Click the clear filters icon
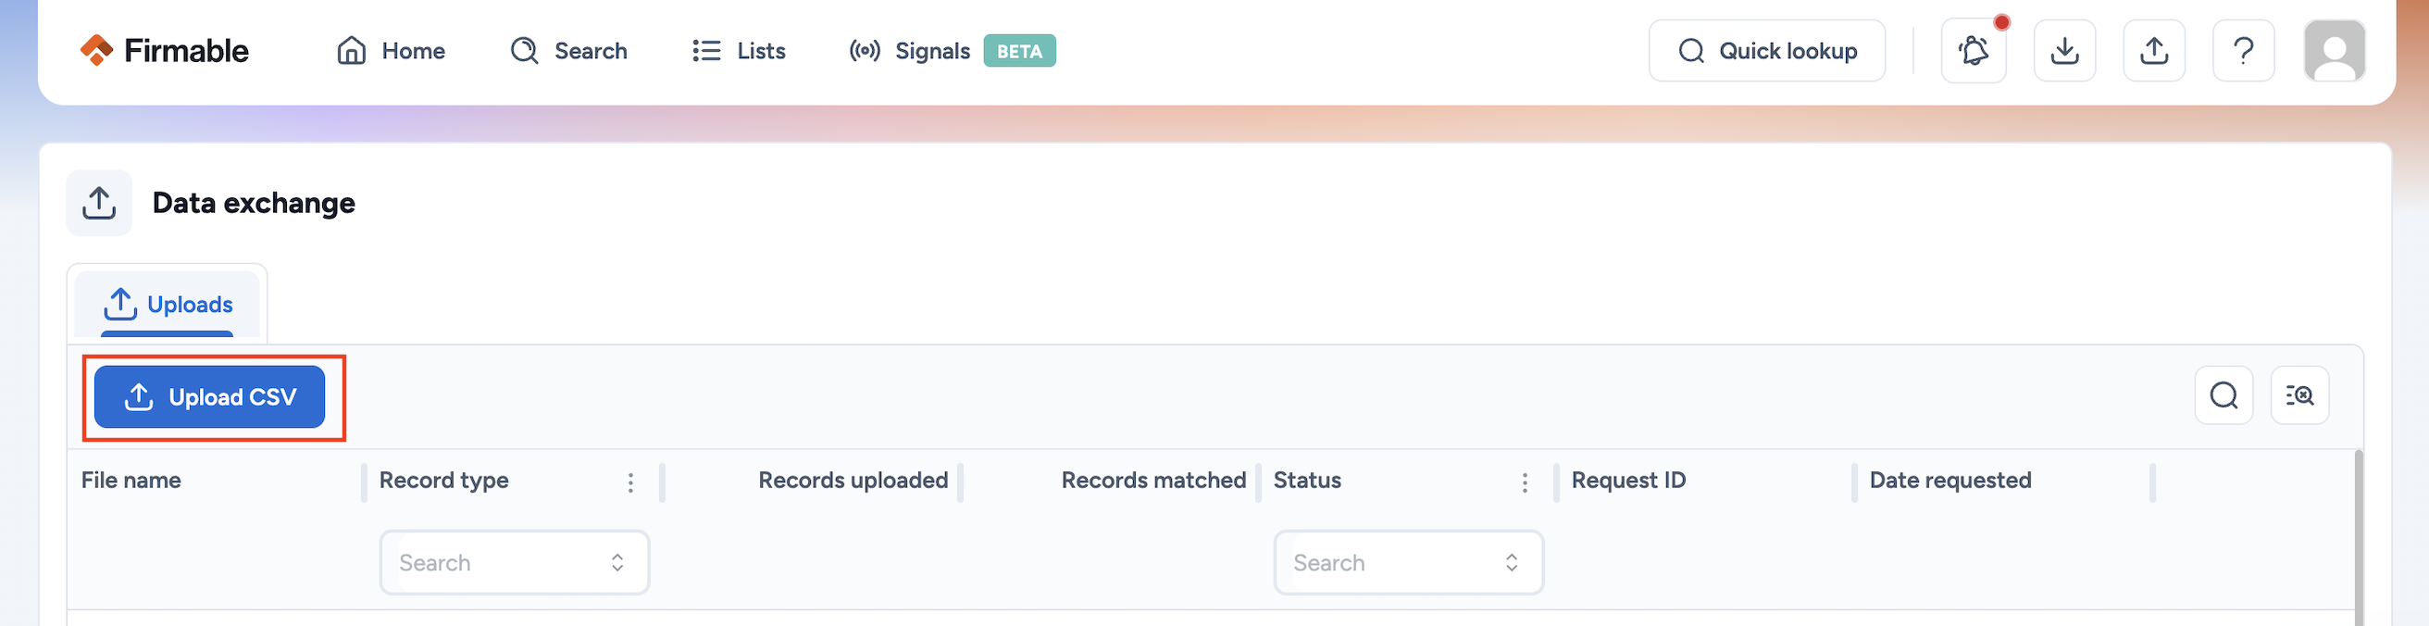The width and height of the screenshot is (2429, 626). click(2298, 395)
